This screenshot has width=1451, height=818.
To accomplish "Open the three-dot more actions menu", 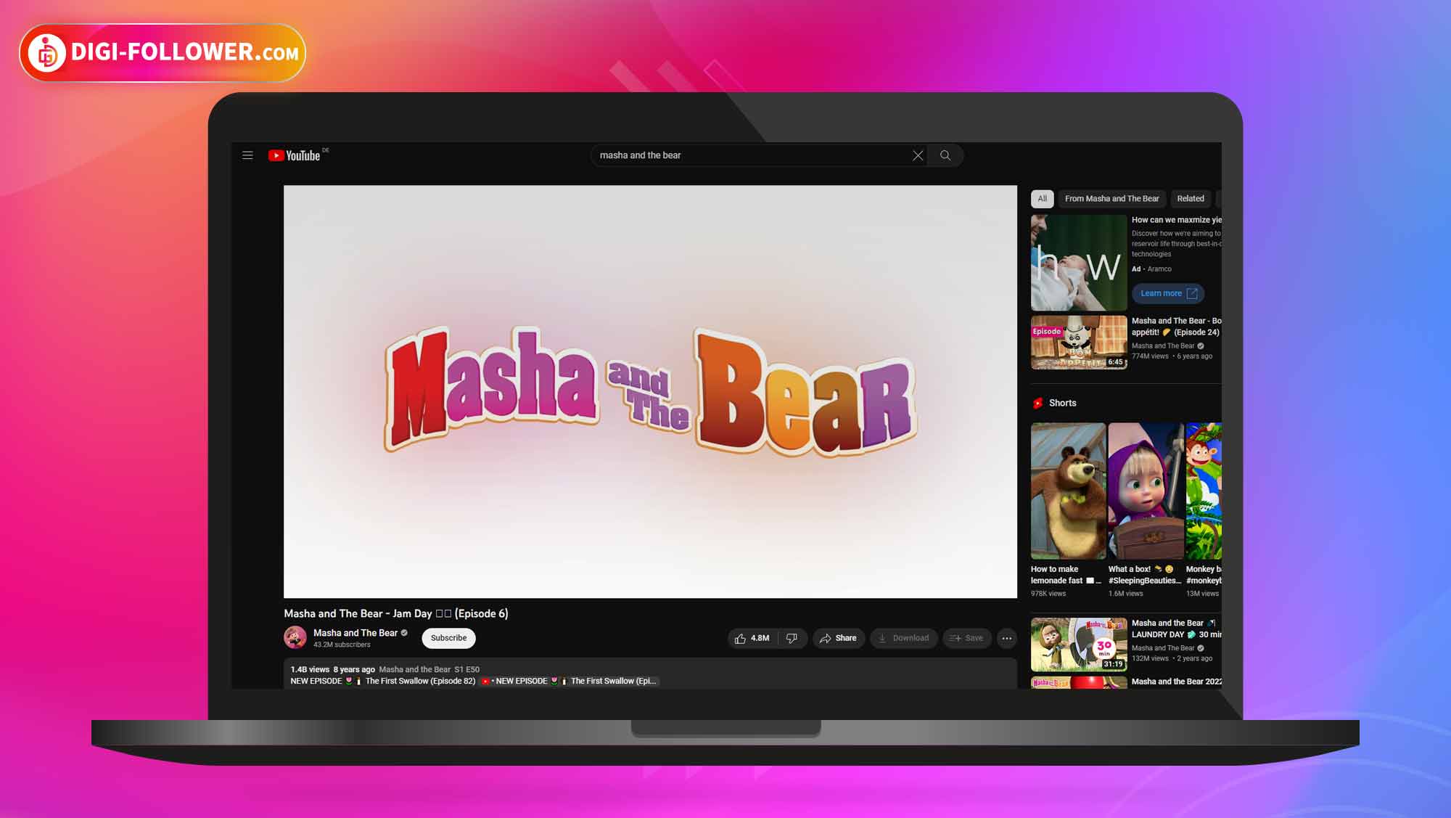I will 1007,638.
